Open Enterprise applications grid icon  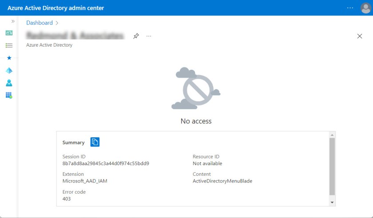point(9,95)
